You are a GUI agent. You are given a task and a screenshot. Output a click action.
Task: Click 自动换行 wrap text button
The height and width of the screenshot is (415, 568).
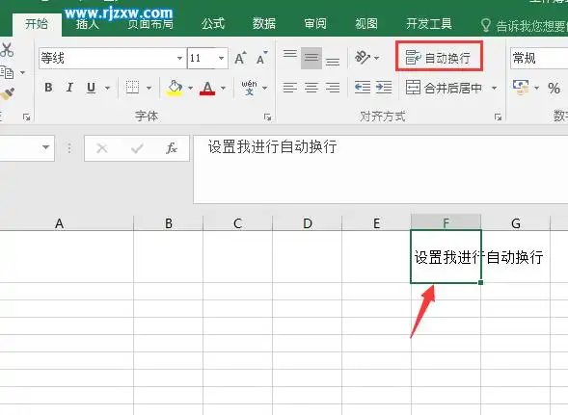tap(439, 57)
